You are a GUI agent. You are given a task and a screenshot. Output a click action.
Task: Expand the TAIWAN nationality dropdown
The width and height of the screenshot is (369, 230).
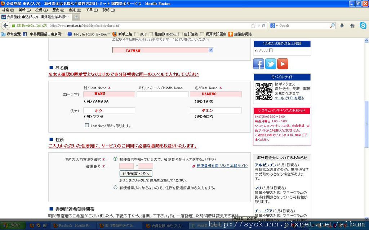(211, 50)
